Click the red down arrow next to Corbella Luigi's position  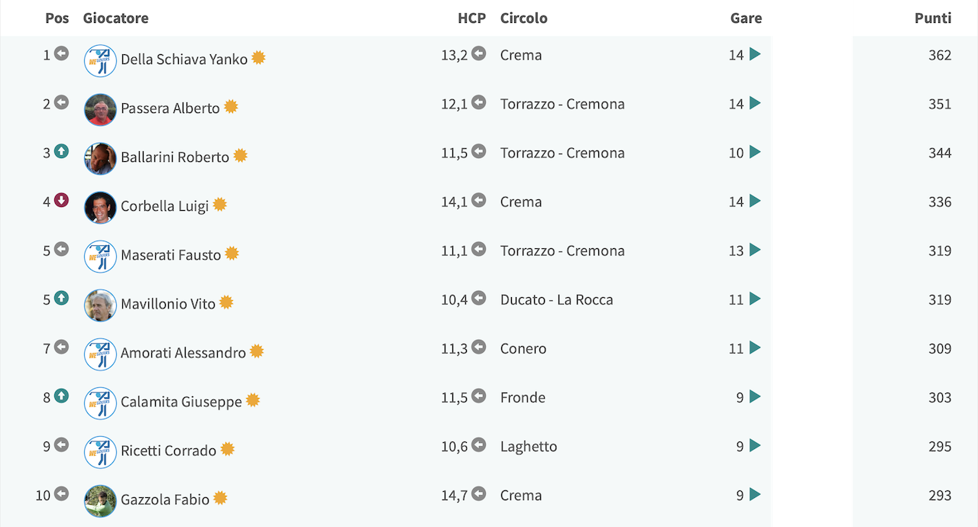pos(61,200)
